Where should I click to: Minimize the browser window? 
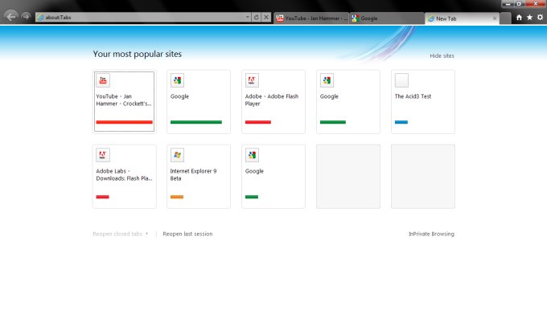(508, 4)
